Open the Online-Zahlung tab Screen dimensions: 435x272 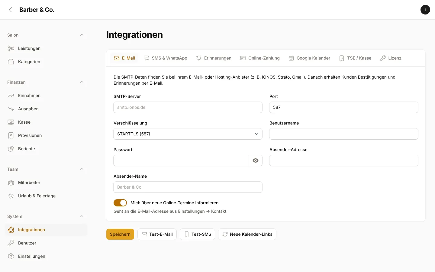260,58
